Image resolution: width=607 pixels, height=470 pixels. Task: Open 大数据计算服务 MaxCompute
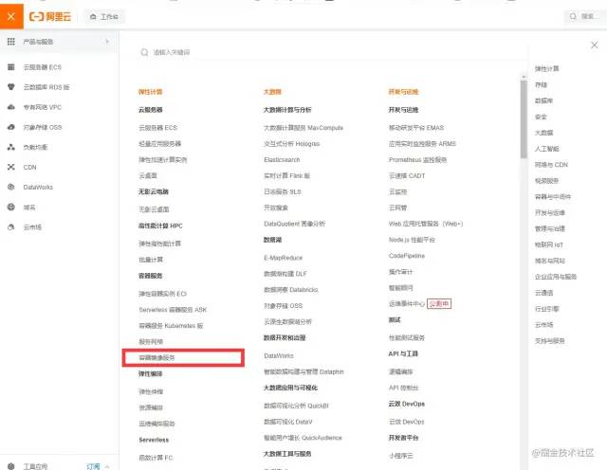coord(303,128)
